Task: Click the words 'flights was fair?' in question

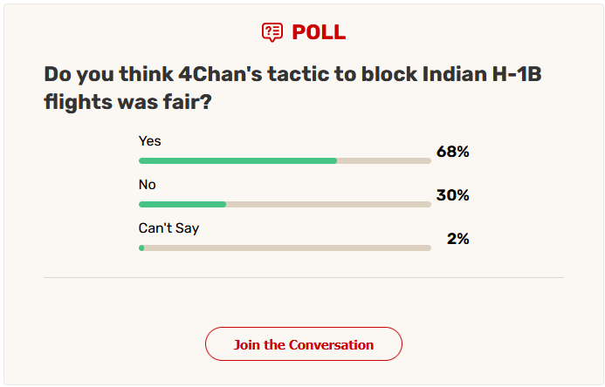Action: click(x=127, y=102)
